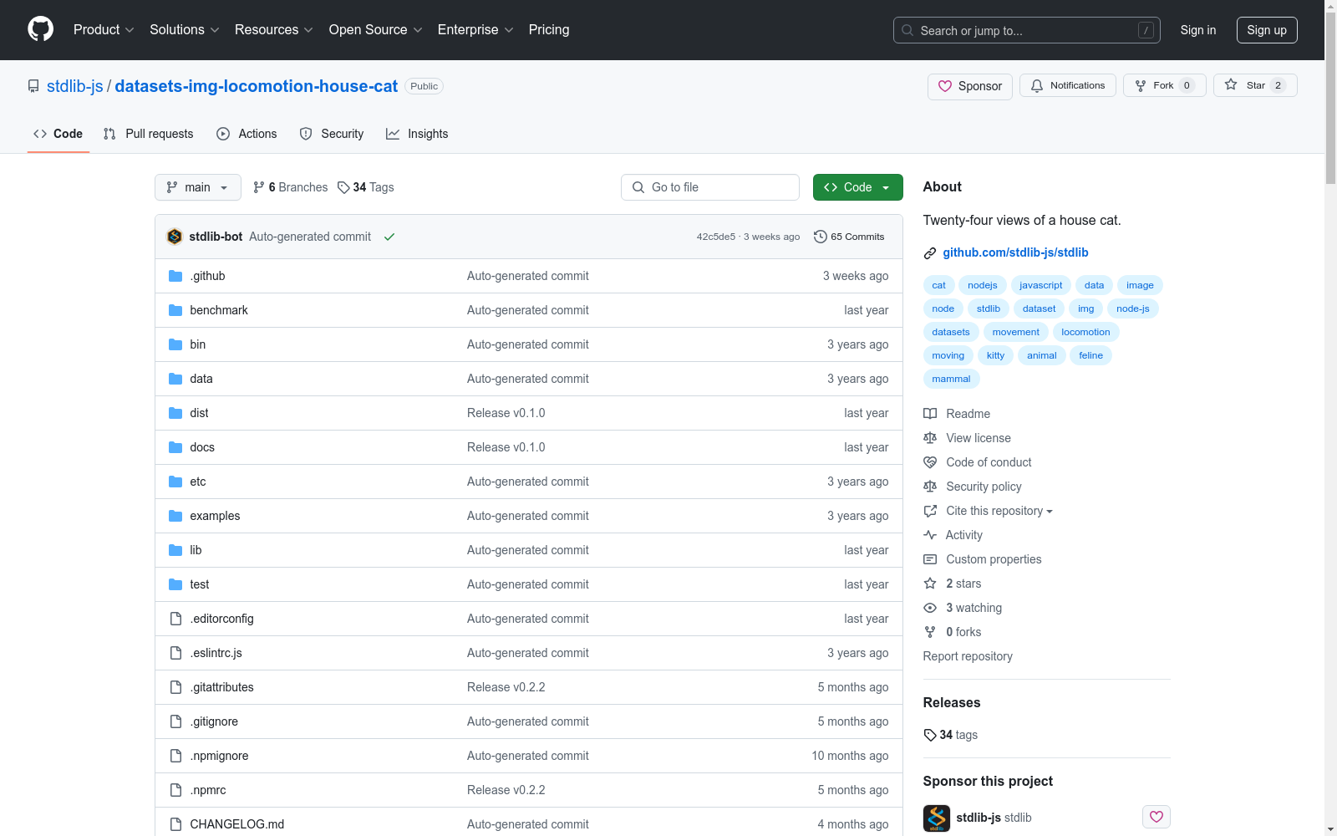Screen dimensions: 1337x836
Task: Click the stdlib-js owner link
Action: [x=75, y=86]
